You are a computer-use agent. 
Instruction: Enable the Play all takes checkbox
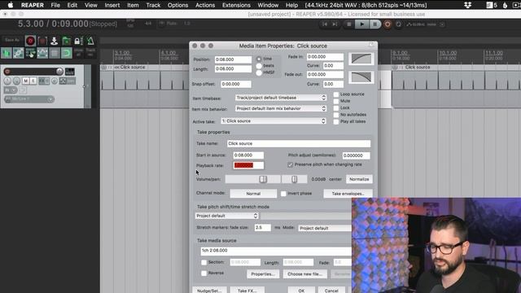tap(336, 121)
